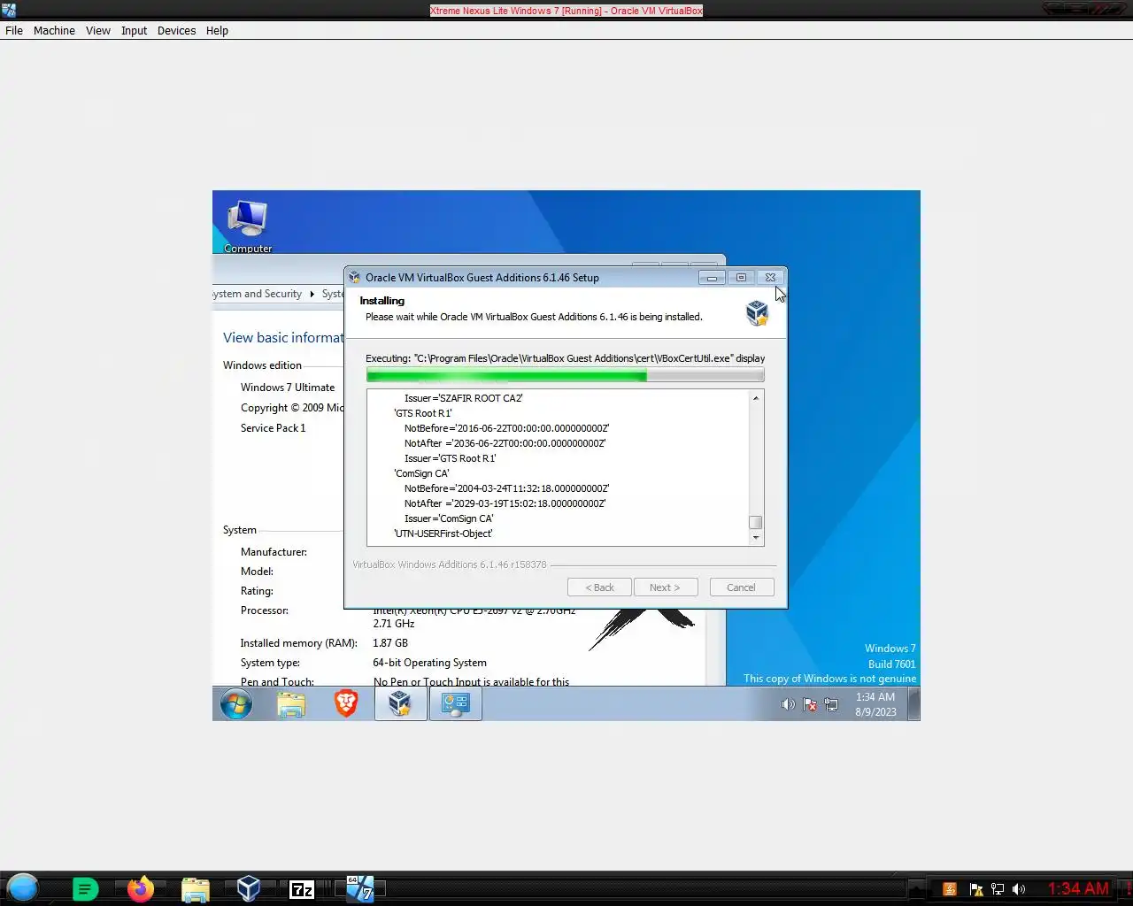The height and width of the screenshot is (906, 1133).
Task: Click installed memory value 1.87 GB
Action: [390, 643]
